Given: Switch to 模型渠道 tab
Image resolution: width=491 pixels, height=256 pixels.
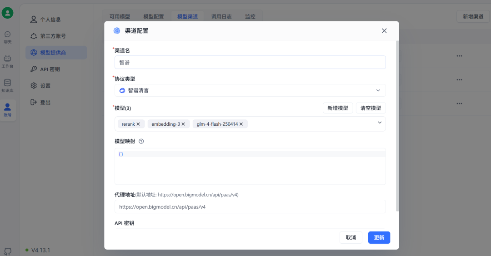Looking at the screenshot, I should [187, 16].
